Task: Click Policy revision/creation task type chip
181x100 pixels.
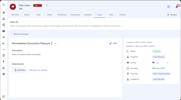Action: (x=161, y=74)
